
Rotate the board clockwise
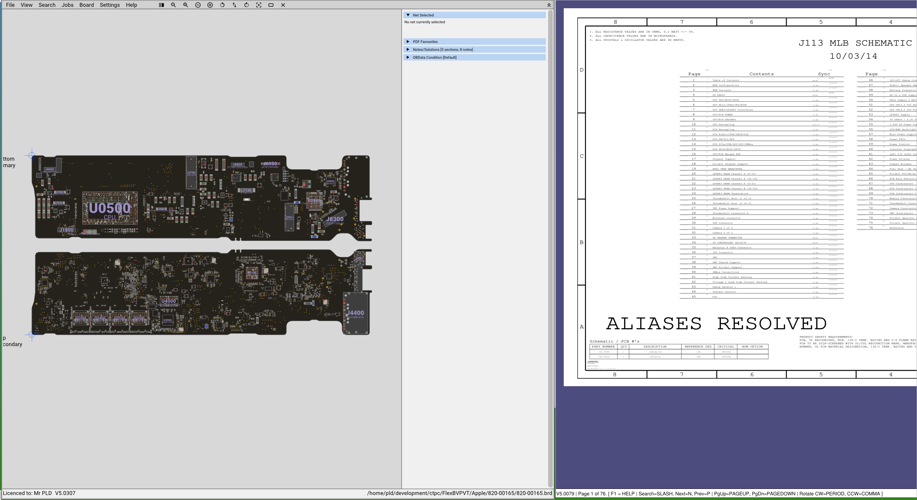tap(247, 5)
